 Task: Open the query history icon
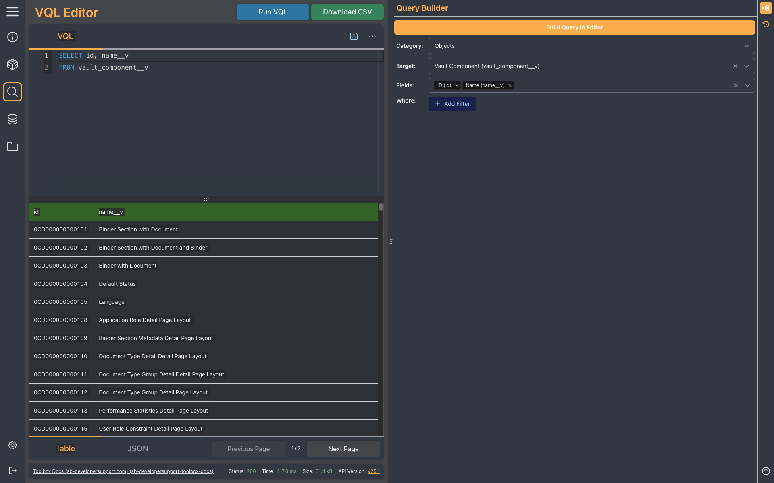pyautogui.click(x=766, y=25)
